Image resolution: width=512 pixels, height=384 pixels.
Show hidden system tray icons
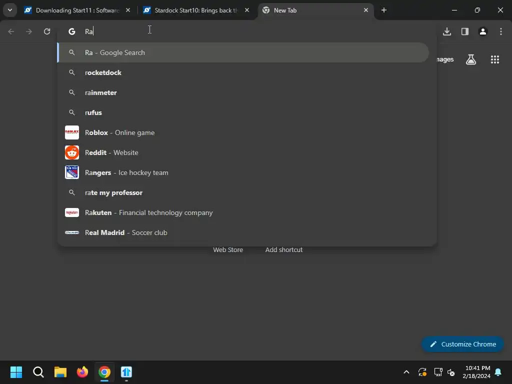coord(406,372)
